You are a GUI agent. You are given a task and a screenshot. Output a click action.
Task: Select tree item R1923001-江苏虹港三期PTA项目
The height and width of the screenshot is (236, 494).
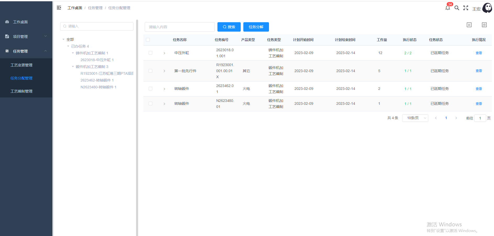[107, 73]
